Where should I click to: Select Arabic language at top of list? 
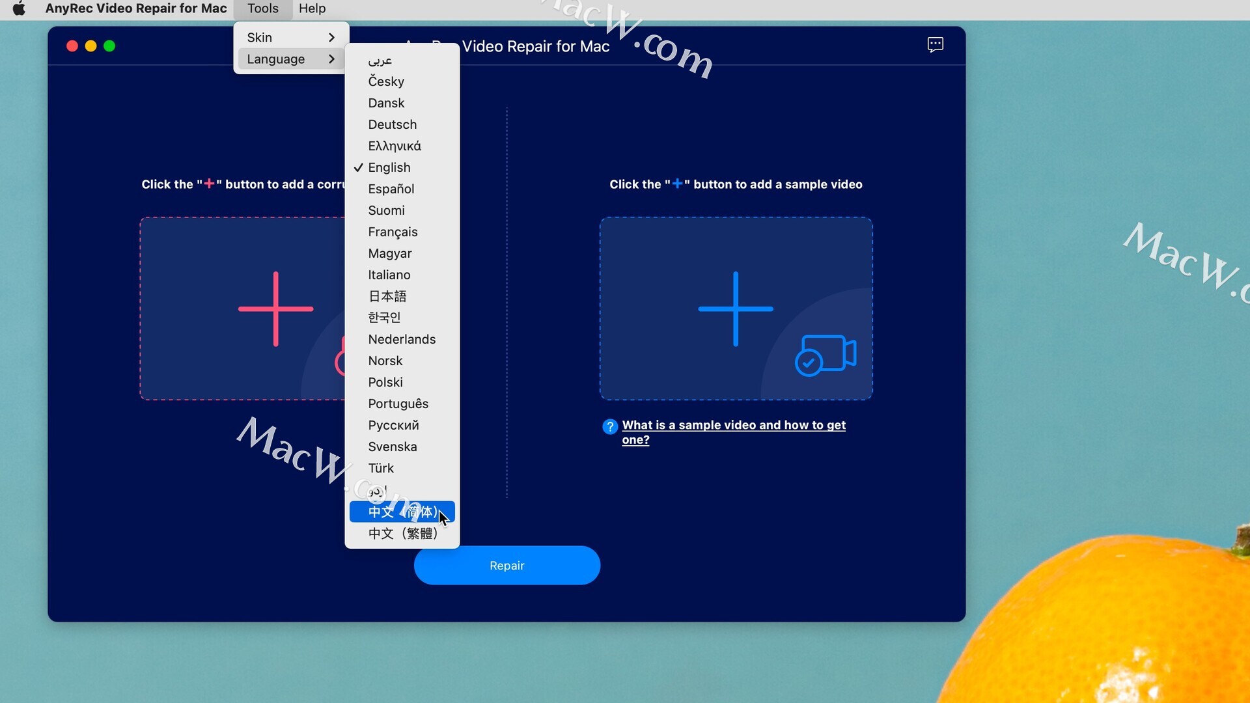coord(402,61)
